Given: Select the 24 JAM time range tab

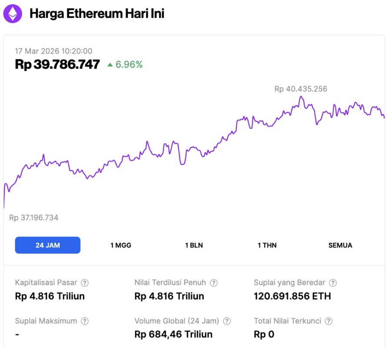Looking at the screenshot, I should (x=48, y=245).
